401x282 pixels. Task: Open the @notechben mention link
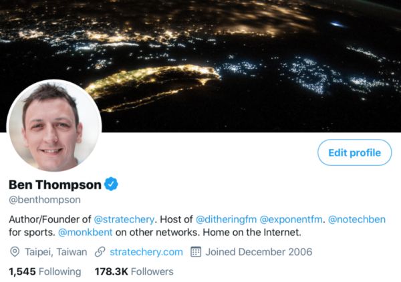click(x=357, y=219)
